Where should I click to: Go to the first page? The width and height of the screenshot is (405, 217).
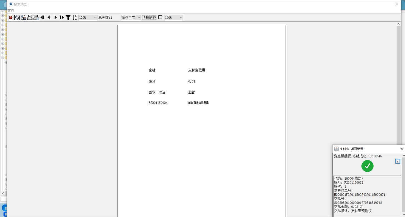[43, 18]
